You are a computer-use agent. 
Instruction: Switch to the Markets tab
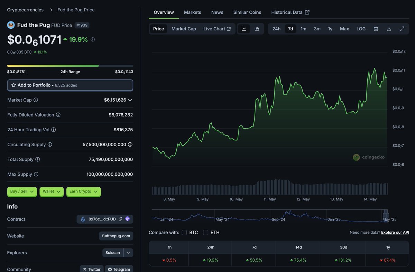pyautogui.click(x=193, y=12)
